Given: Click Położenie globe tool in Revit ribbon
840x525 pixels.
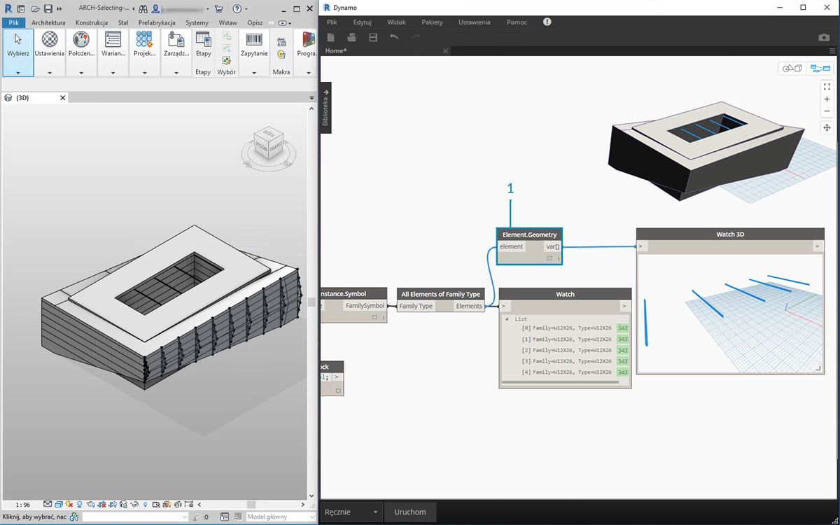Looking at the screenshot, I should point(81,45).
